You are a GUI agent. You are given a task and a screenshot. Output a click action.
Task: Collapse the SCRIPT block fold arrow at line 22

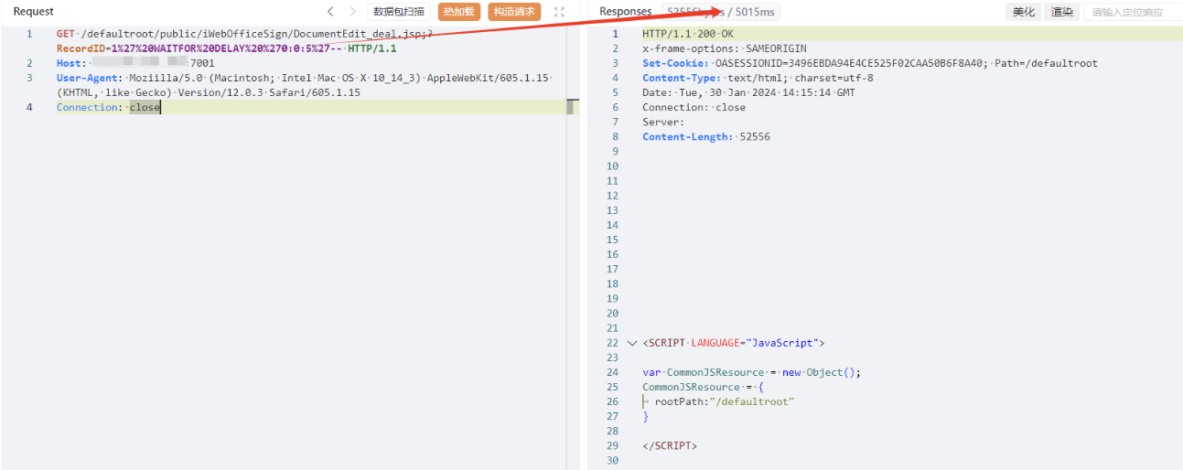pyautogui.click(x=631, y=343)
